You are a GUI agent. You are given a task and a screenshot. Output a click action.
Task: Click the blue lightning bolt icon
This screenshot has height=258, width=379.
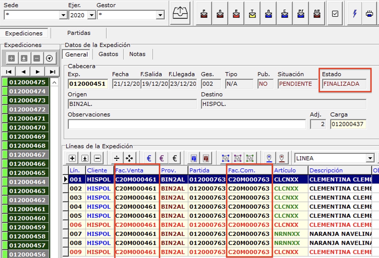pyautogui.click(x=355, y=14)
